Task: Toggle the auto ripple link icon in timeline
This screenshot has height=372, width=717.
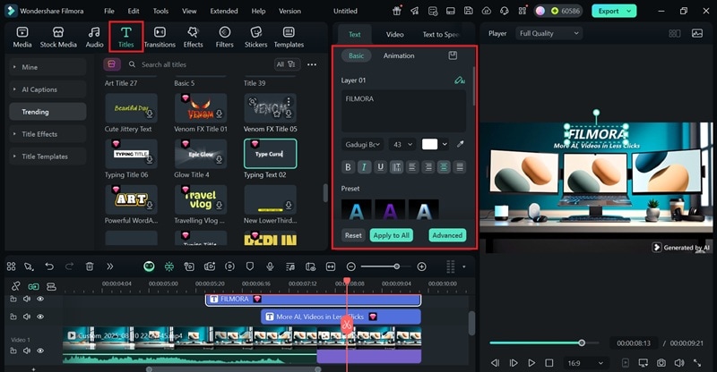Action: coord(33,287)
